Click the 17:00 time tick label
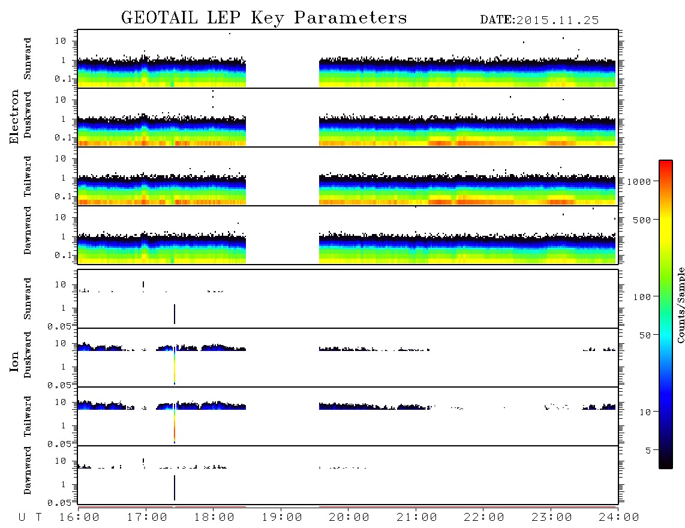685x528 pixels. [x=147, y=518]
